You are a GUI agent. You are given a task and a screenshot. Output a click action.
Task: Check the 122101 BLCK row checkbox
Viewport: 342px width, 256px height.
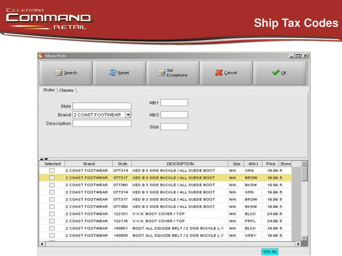(x=52, y=214)
